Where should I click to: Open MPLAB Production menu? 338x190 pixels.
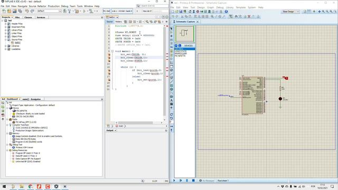pos(54,6)
